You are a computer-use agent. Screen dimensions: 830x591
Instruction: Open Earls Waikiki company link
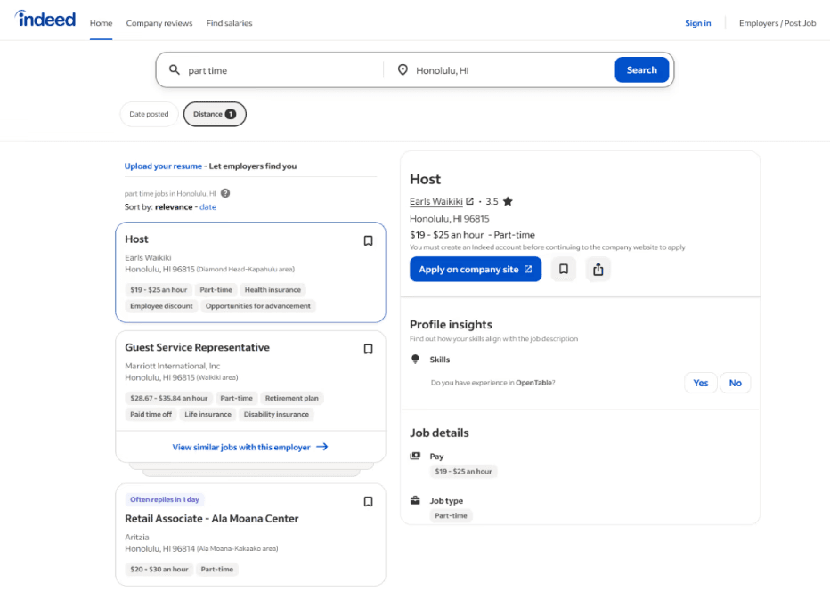click(x=436, y=201)
